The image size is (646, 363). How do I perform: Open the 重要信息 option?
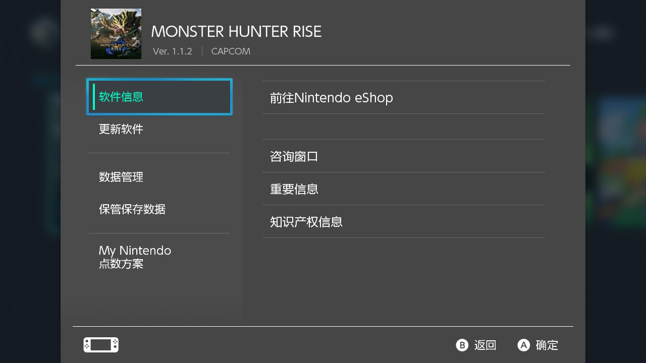click(404, 189)
